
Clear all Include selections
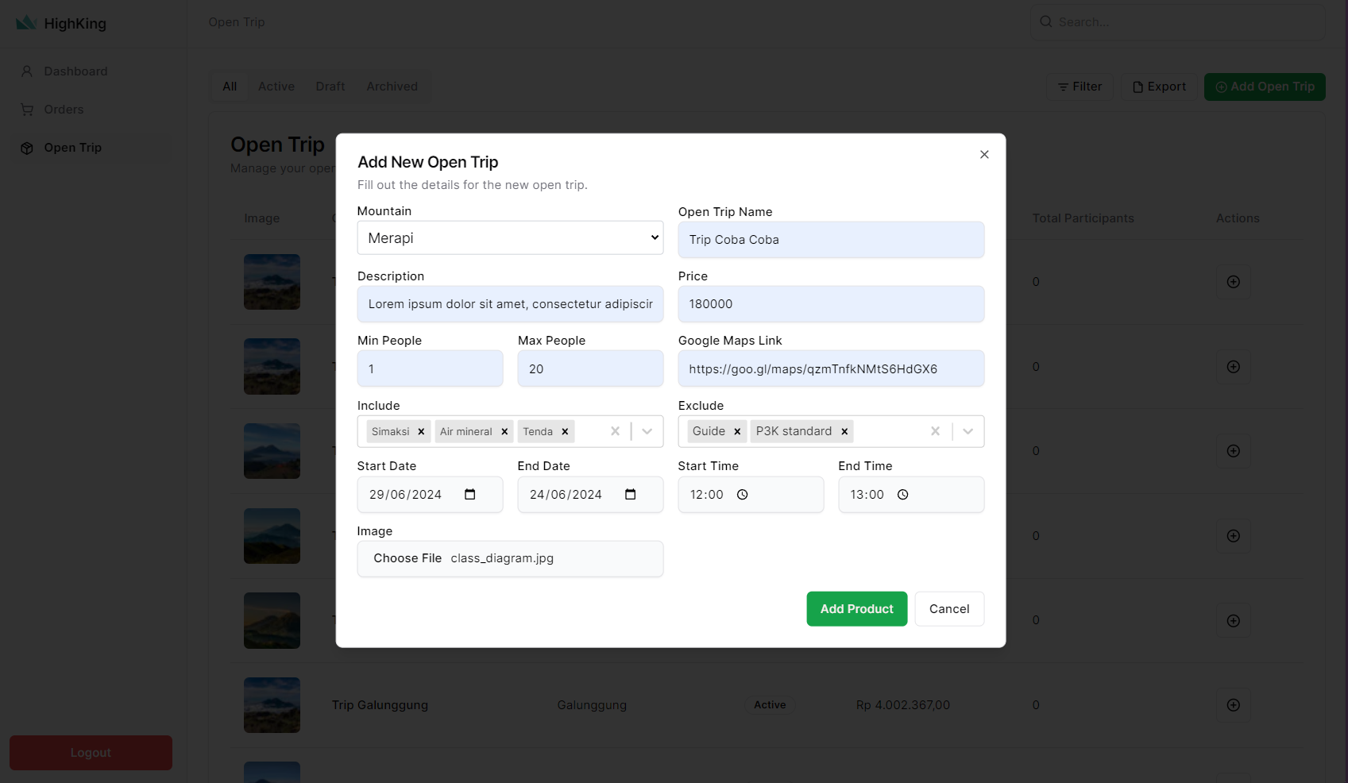615,431
